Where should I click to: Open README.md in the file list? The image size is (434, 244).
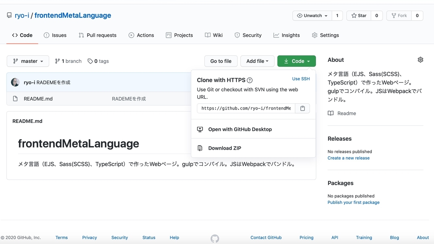[38, 99]
